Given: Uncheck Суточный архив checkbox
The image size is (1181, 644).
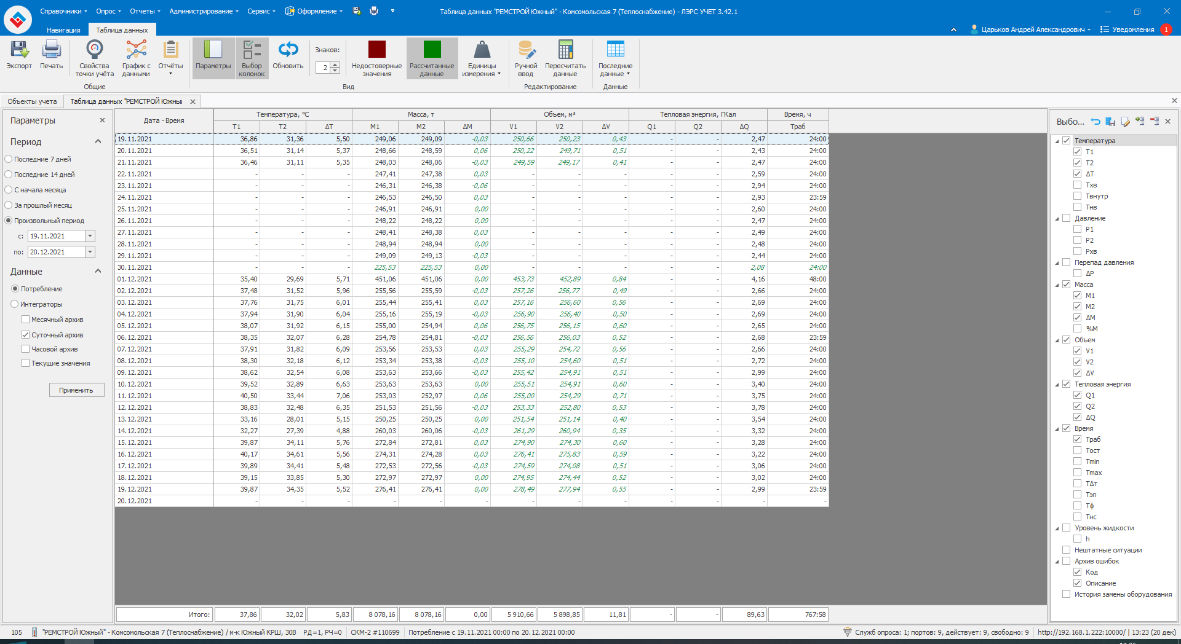Looking at the screenshot, I should click(x=25, y=335).
